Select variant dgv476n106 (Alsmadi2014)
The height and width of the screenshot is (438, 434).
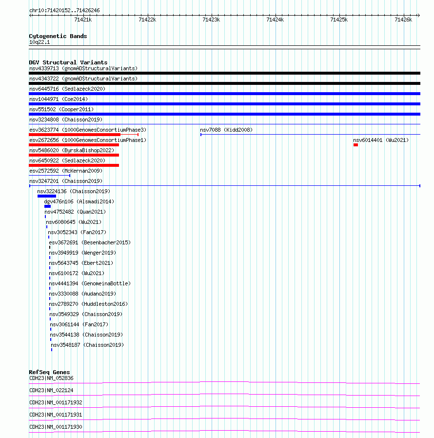coord(79,201)
